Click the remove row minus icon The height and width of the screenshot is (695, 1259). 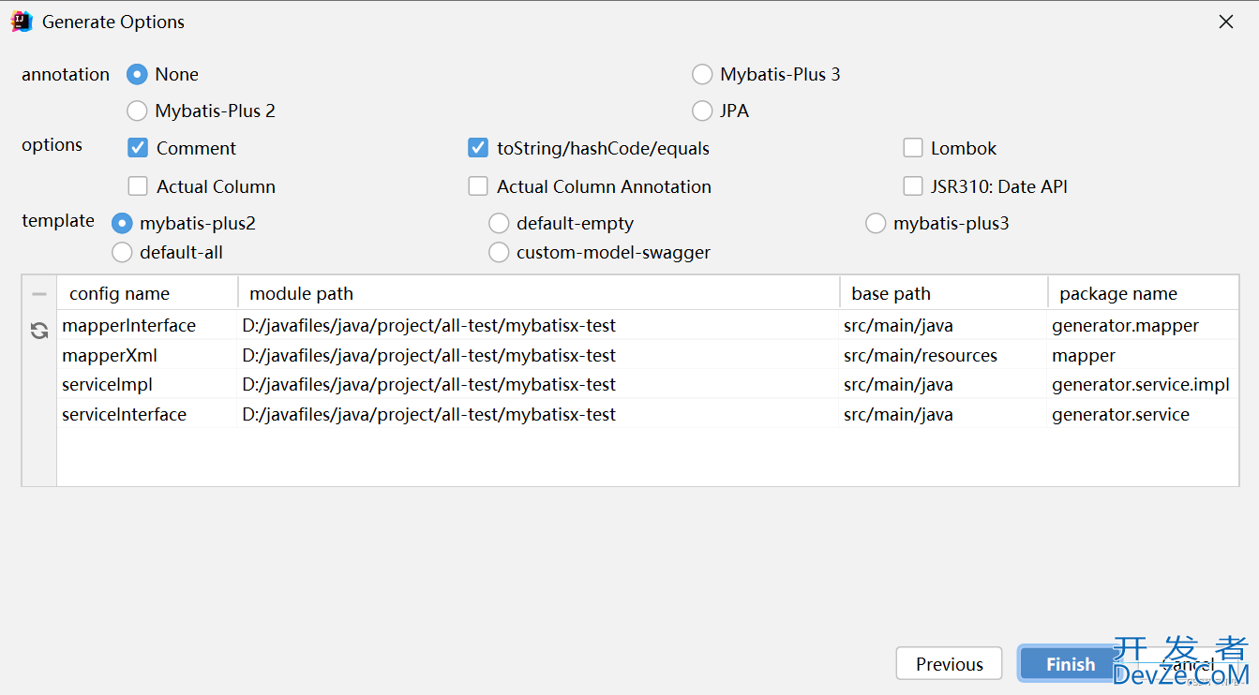39,294
